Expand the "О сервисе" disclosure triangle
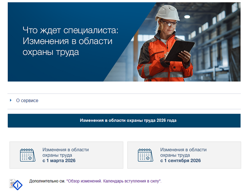This screenshot has height=193, width=248. point(11,100)
